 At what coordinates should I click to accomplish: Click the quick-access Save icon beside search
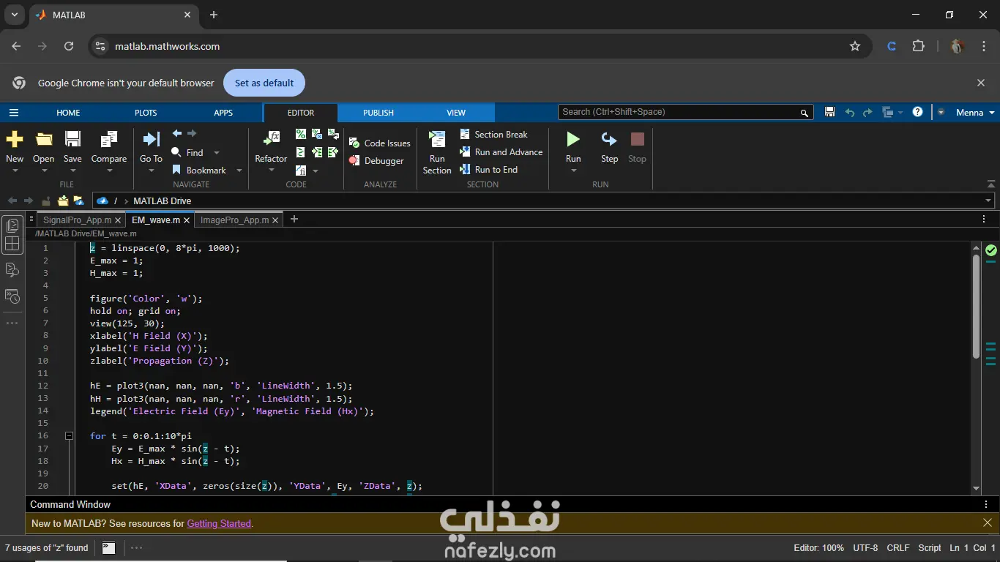829,112
